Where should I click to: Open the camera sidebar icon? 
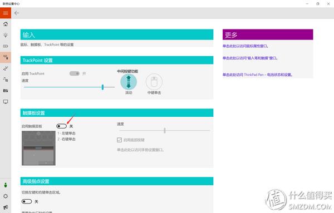tap(6, 91)
